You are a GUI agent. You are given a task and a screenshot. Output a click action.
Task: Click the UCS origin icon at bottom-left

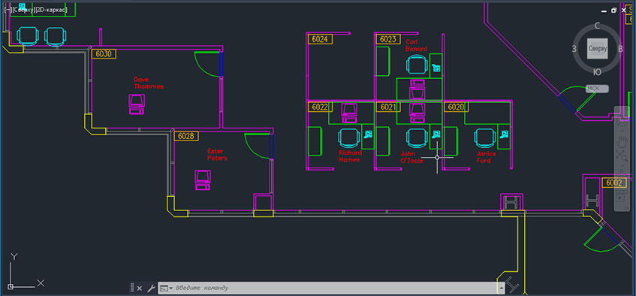click(11, 286)
